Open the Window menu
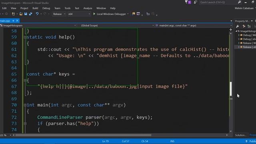Image resolution: width=256 pixels, height=144 pixels. pyautogui.click(x=101, y=8)
